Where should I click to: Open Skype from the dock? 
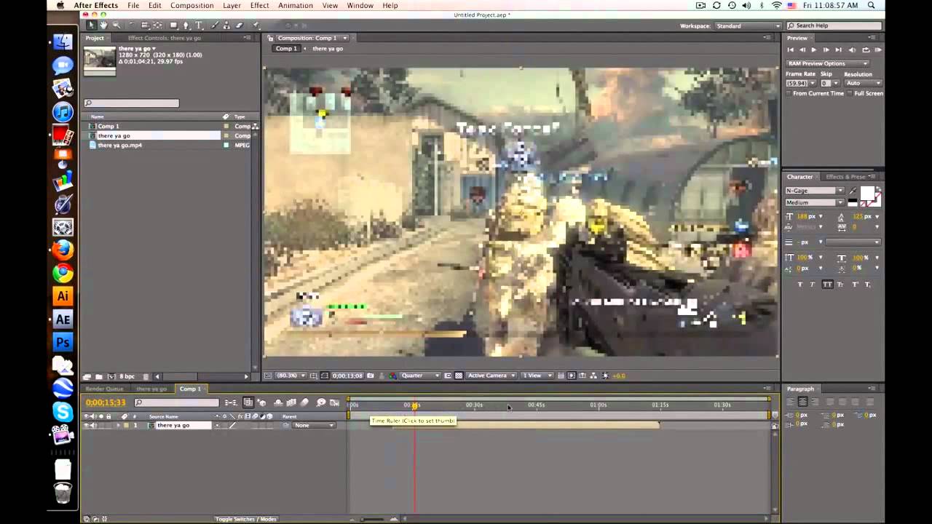tap(63, 412)
